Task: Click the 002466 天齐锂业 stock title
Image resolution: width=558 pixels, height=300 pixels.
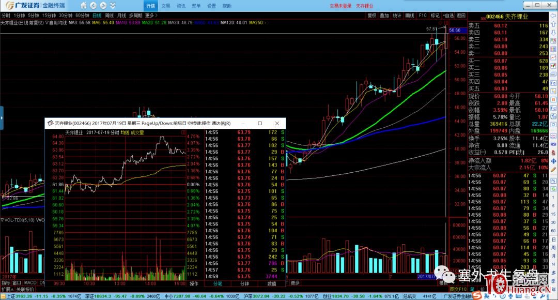Action: coord(507,17)
